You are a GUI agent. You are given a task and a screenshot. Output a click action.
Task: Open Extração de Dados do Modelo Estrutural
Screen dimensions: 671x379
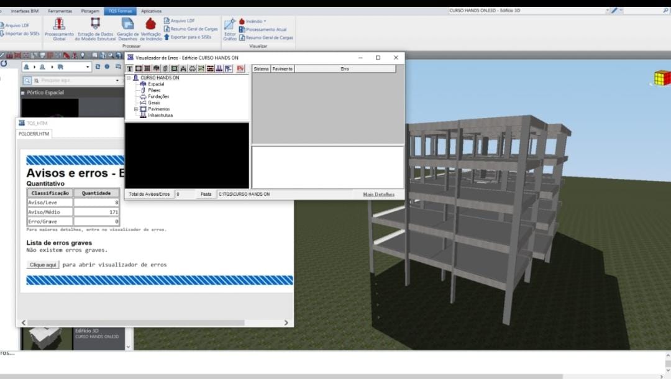pyautogui.click(x=96, y=24)
